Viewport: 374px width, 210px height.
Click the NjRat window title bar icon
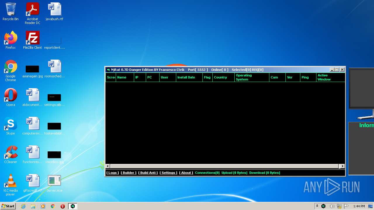[108, 70]
